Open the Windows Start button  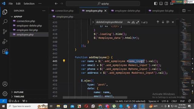[x=3, y=106]
